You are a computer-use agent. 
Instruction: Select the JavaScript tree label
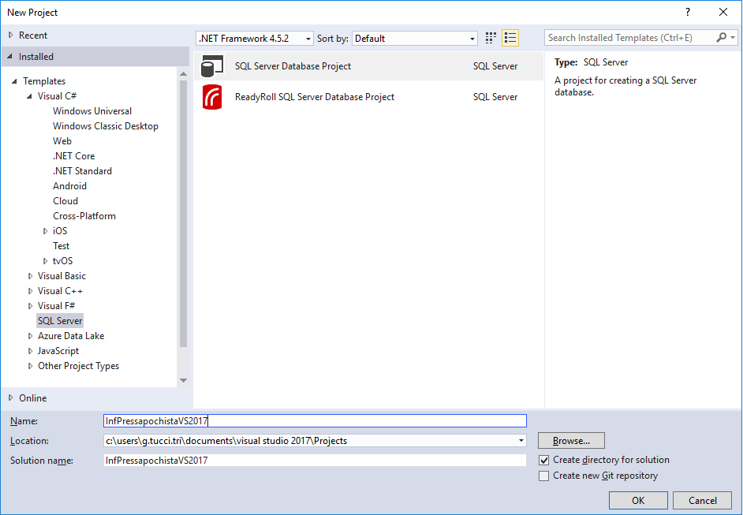(x=58, y=351)
